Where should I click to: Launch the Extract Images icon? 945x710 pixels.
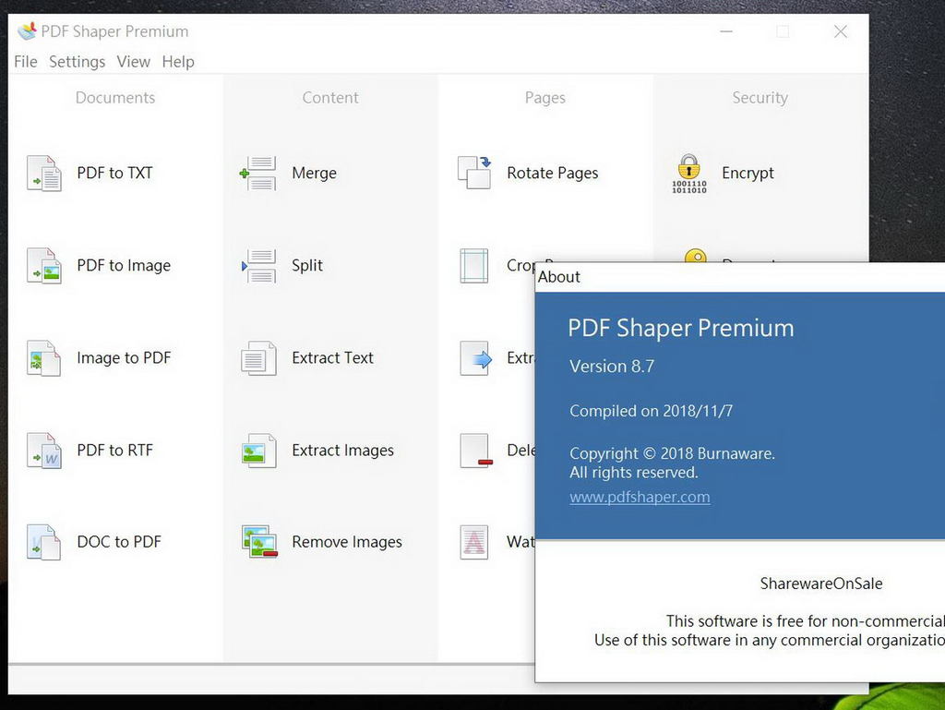coord(258,451)
